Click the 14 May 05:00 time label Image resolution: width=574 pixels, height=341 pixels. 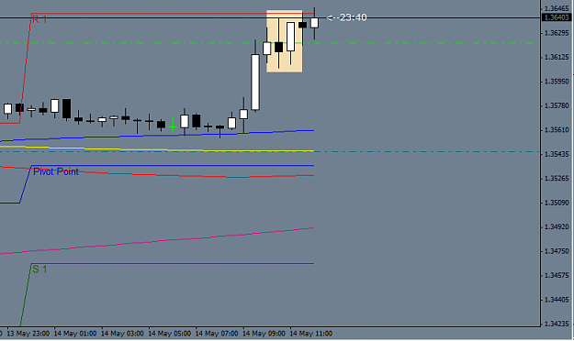click(170, 334)
